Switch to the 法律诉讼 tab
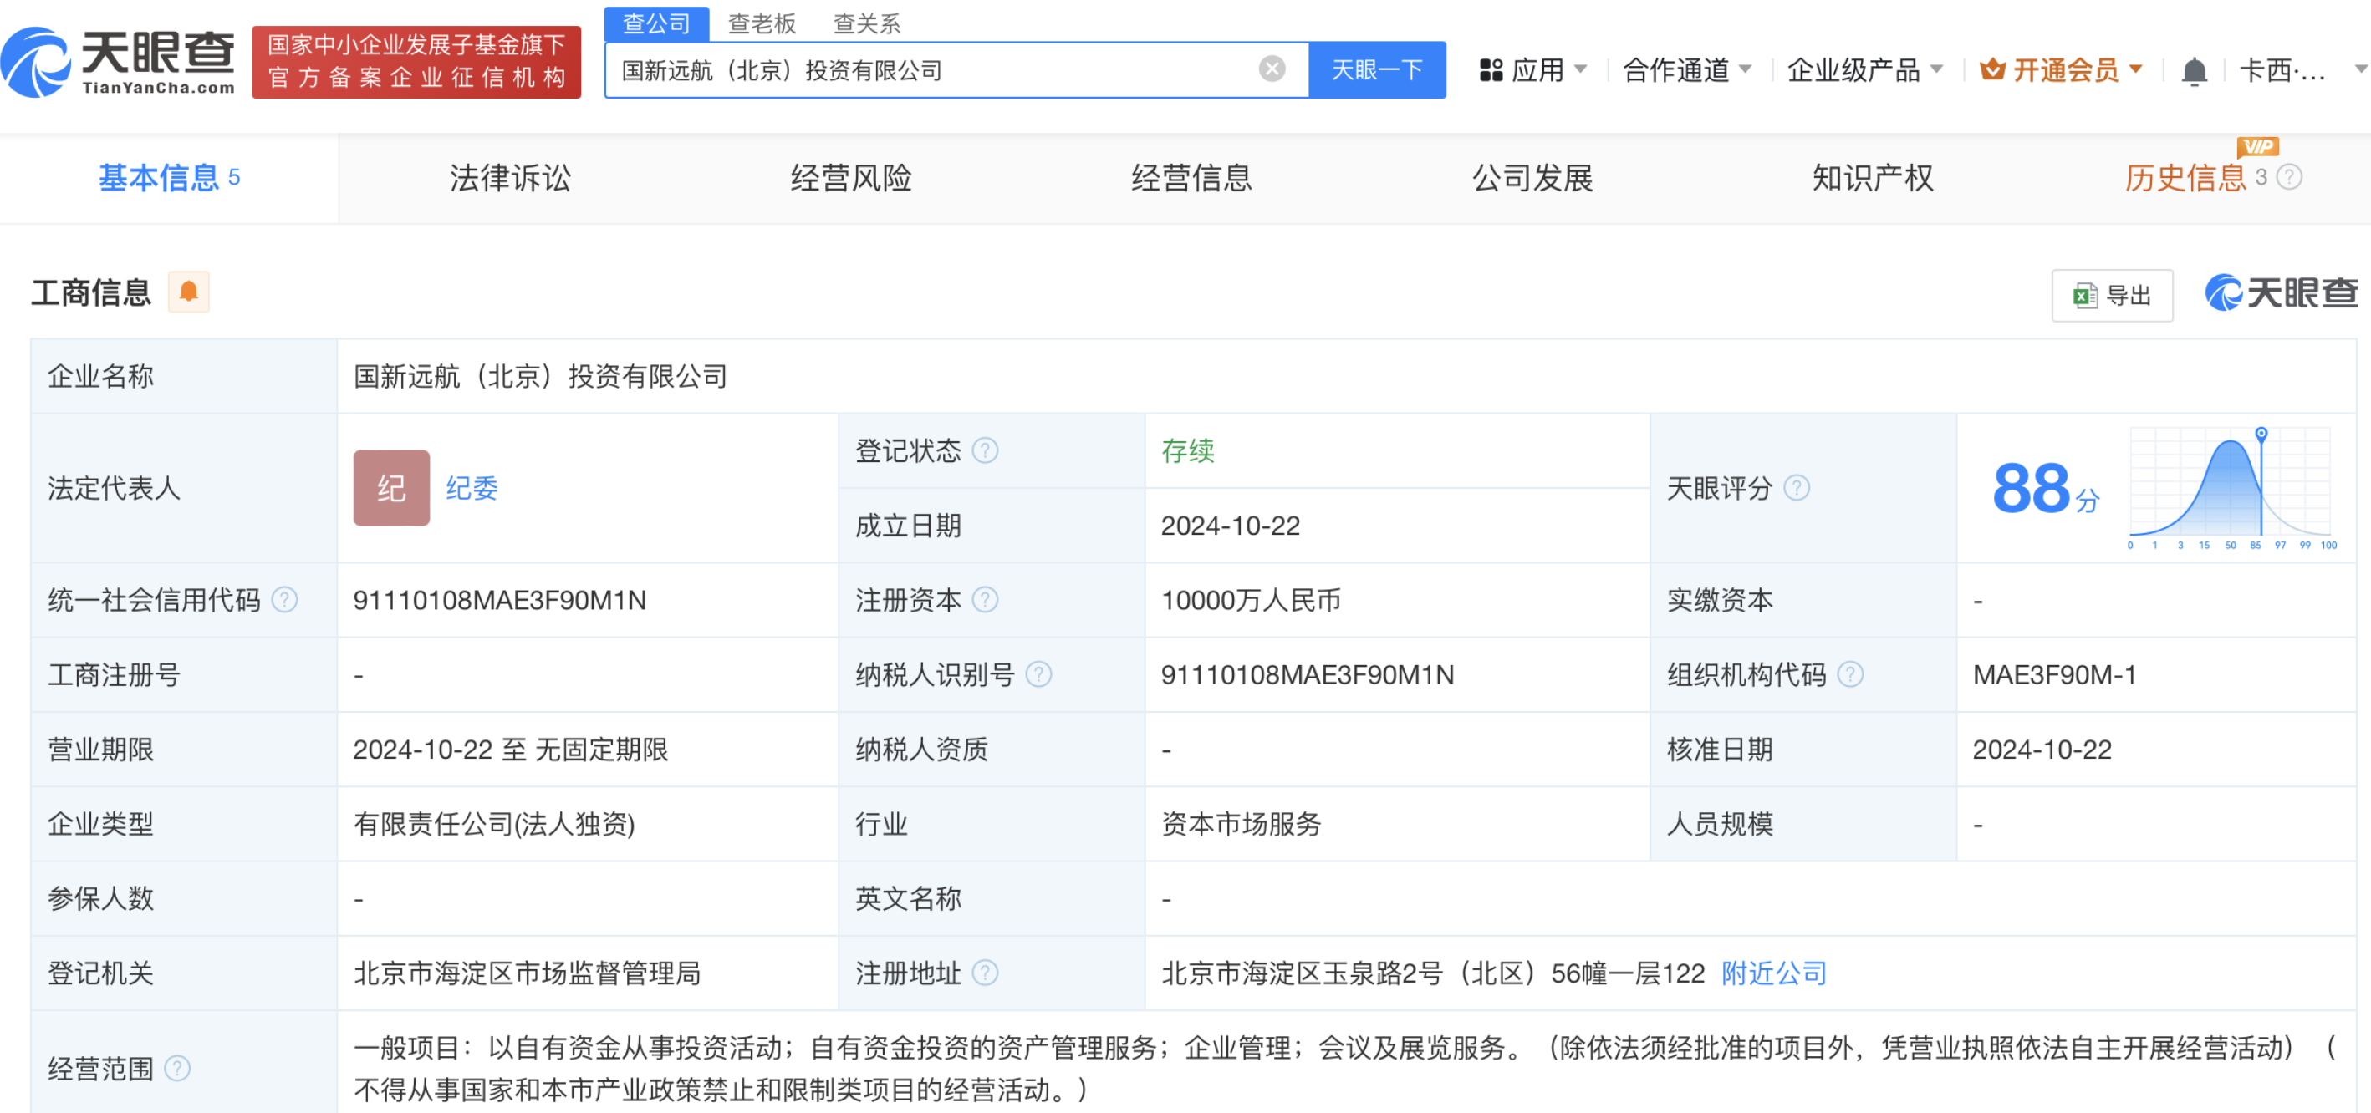The image size is (2371, 1113). click(510, 177)
